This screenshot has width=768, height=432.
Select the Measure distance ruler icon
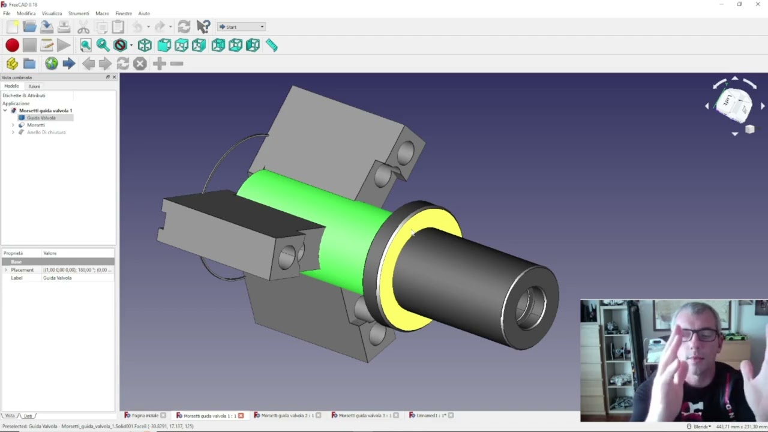point(272,45)
